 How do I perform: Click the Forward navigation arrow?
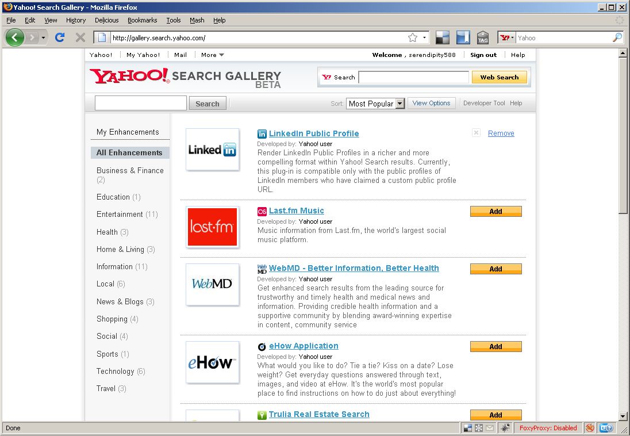coord(32,37)
